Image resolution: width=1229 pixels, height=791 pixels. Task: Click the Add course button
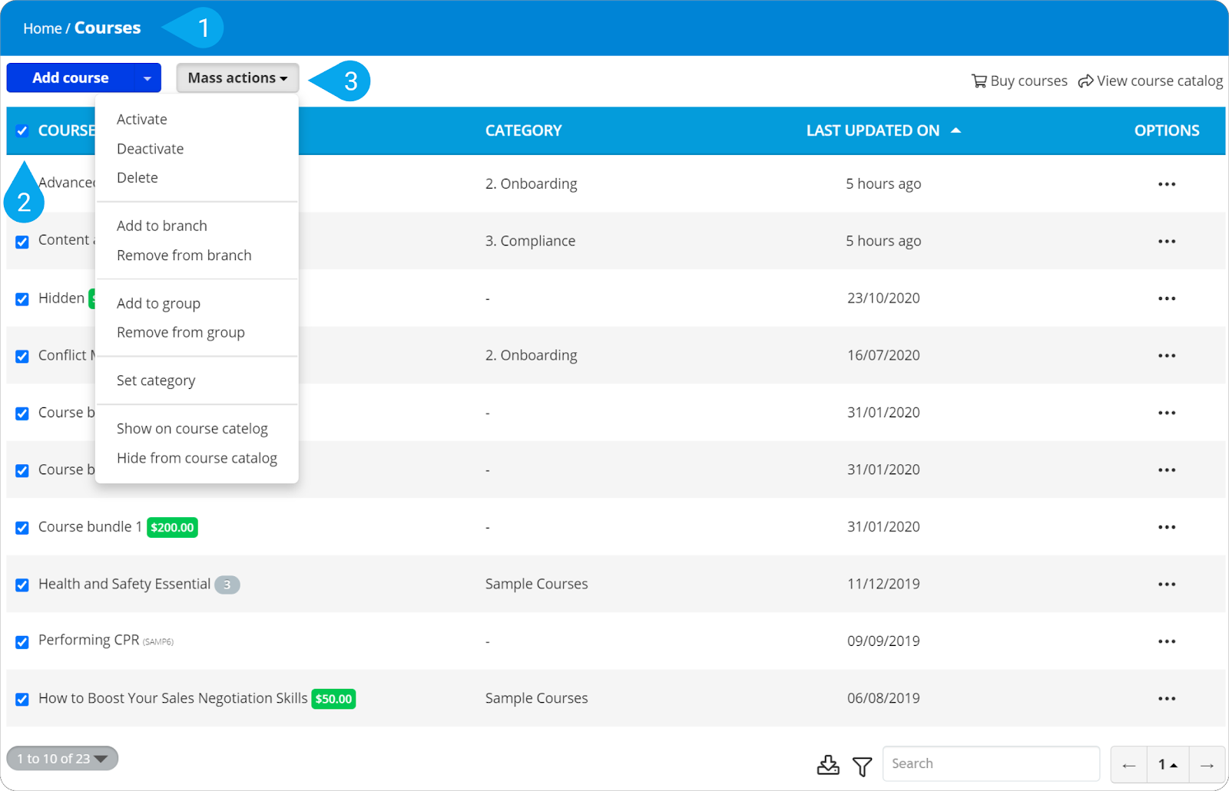(71, 78)
